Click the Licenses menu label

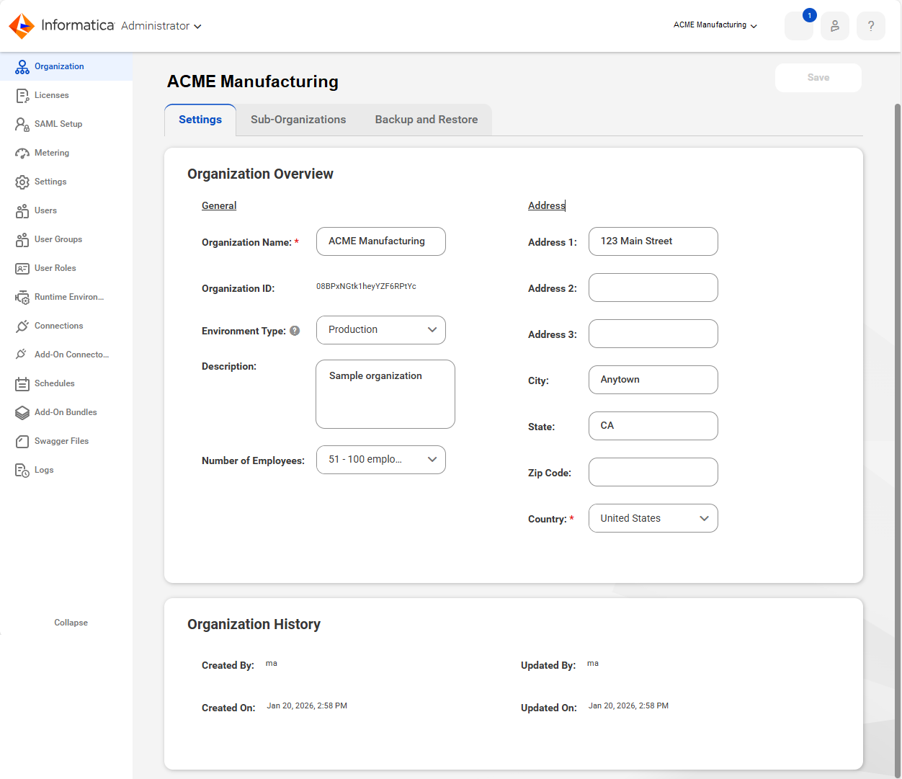52,95
